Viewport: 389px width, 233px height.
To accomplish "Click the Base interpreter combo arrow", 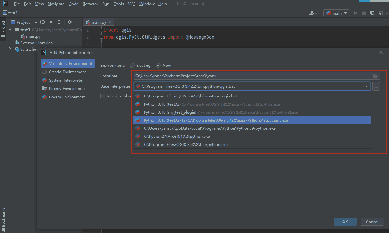I will coord(367,86).
